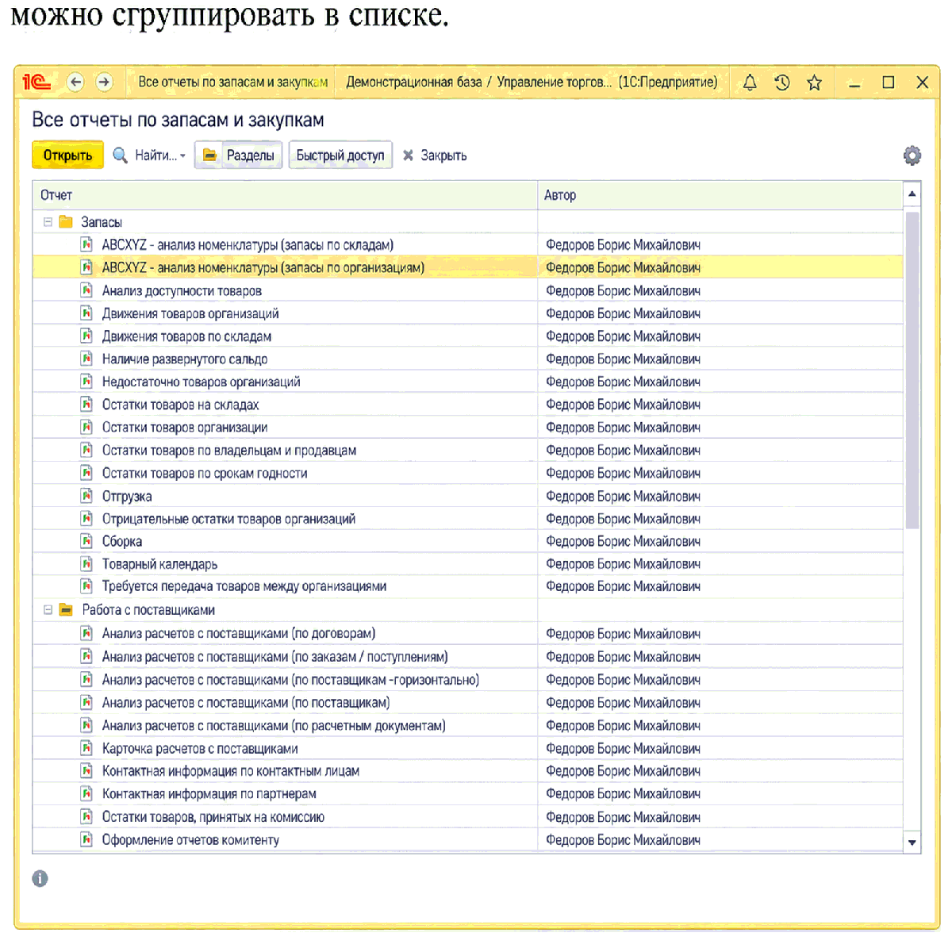Click the vertical scrollbar thumb
The image size is (952, 952).
pos(912,370)
